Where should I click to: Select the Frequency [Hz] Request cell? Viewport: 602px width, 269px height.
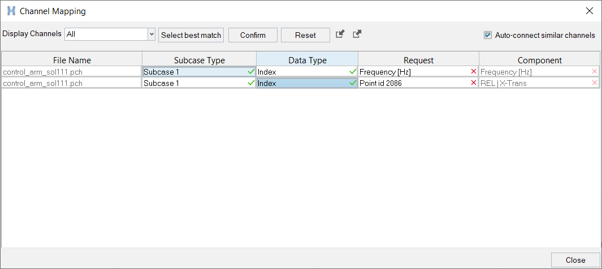point(418,72)
